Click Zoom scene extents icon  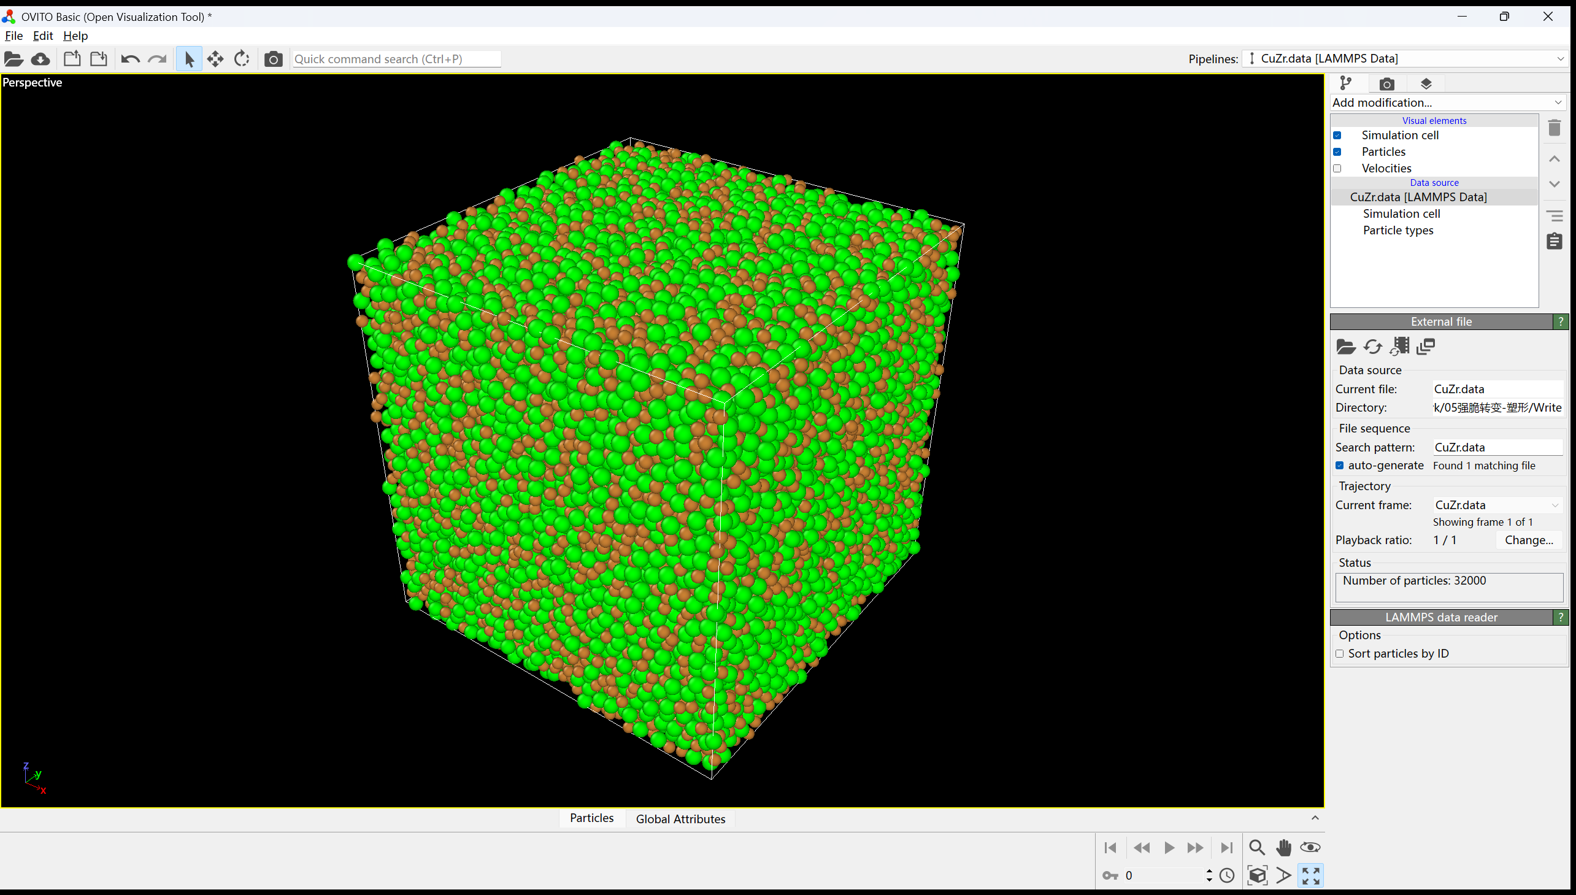pyautogui.click(x=1258, y=875)
